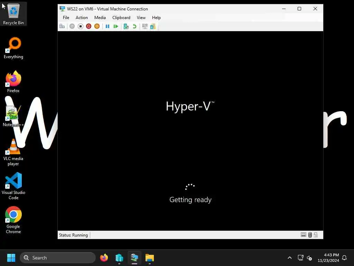Open the notifications bell

click(344, 258)
